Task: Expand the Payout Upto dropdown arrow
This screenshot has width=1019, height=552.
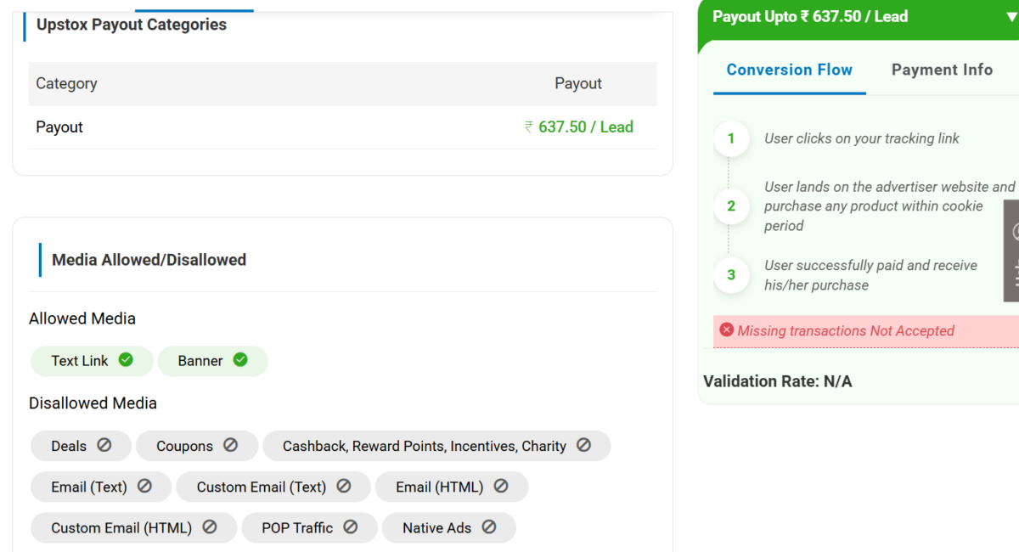Action: click(1011, 17)
